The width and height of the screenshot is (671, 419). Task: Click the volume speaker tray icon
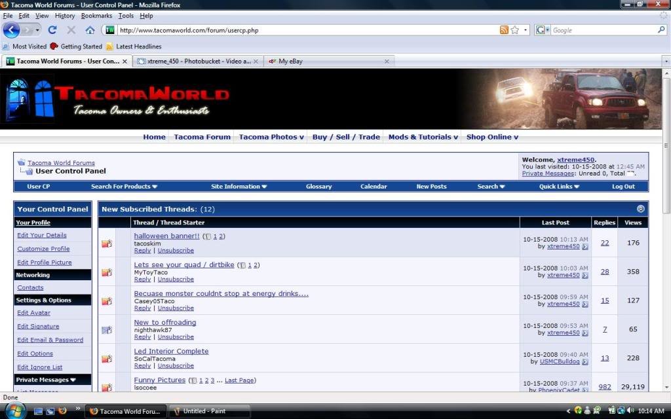(630, 411)
